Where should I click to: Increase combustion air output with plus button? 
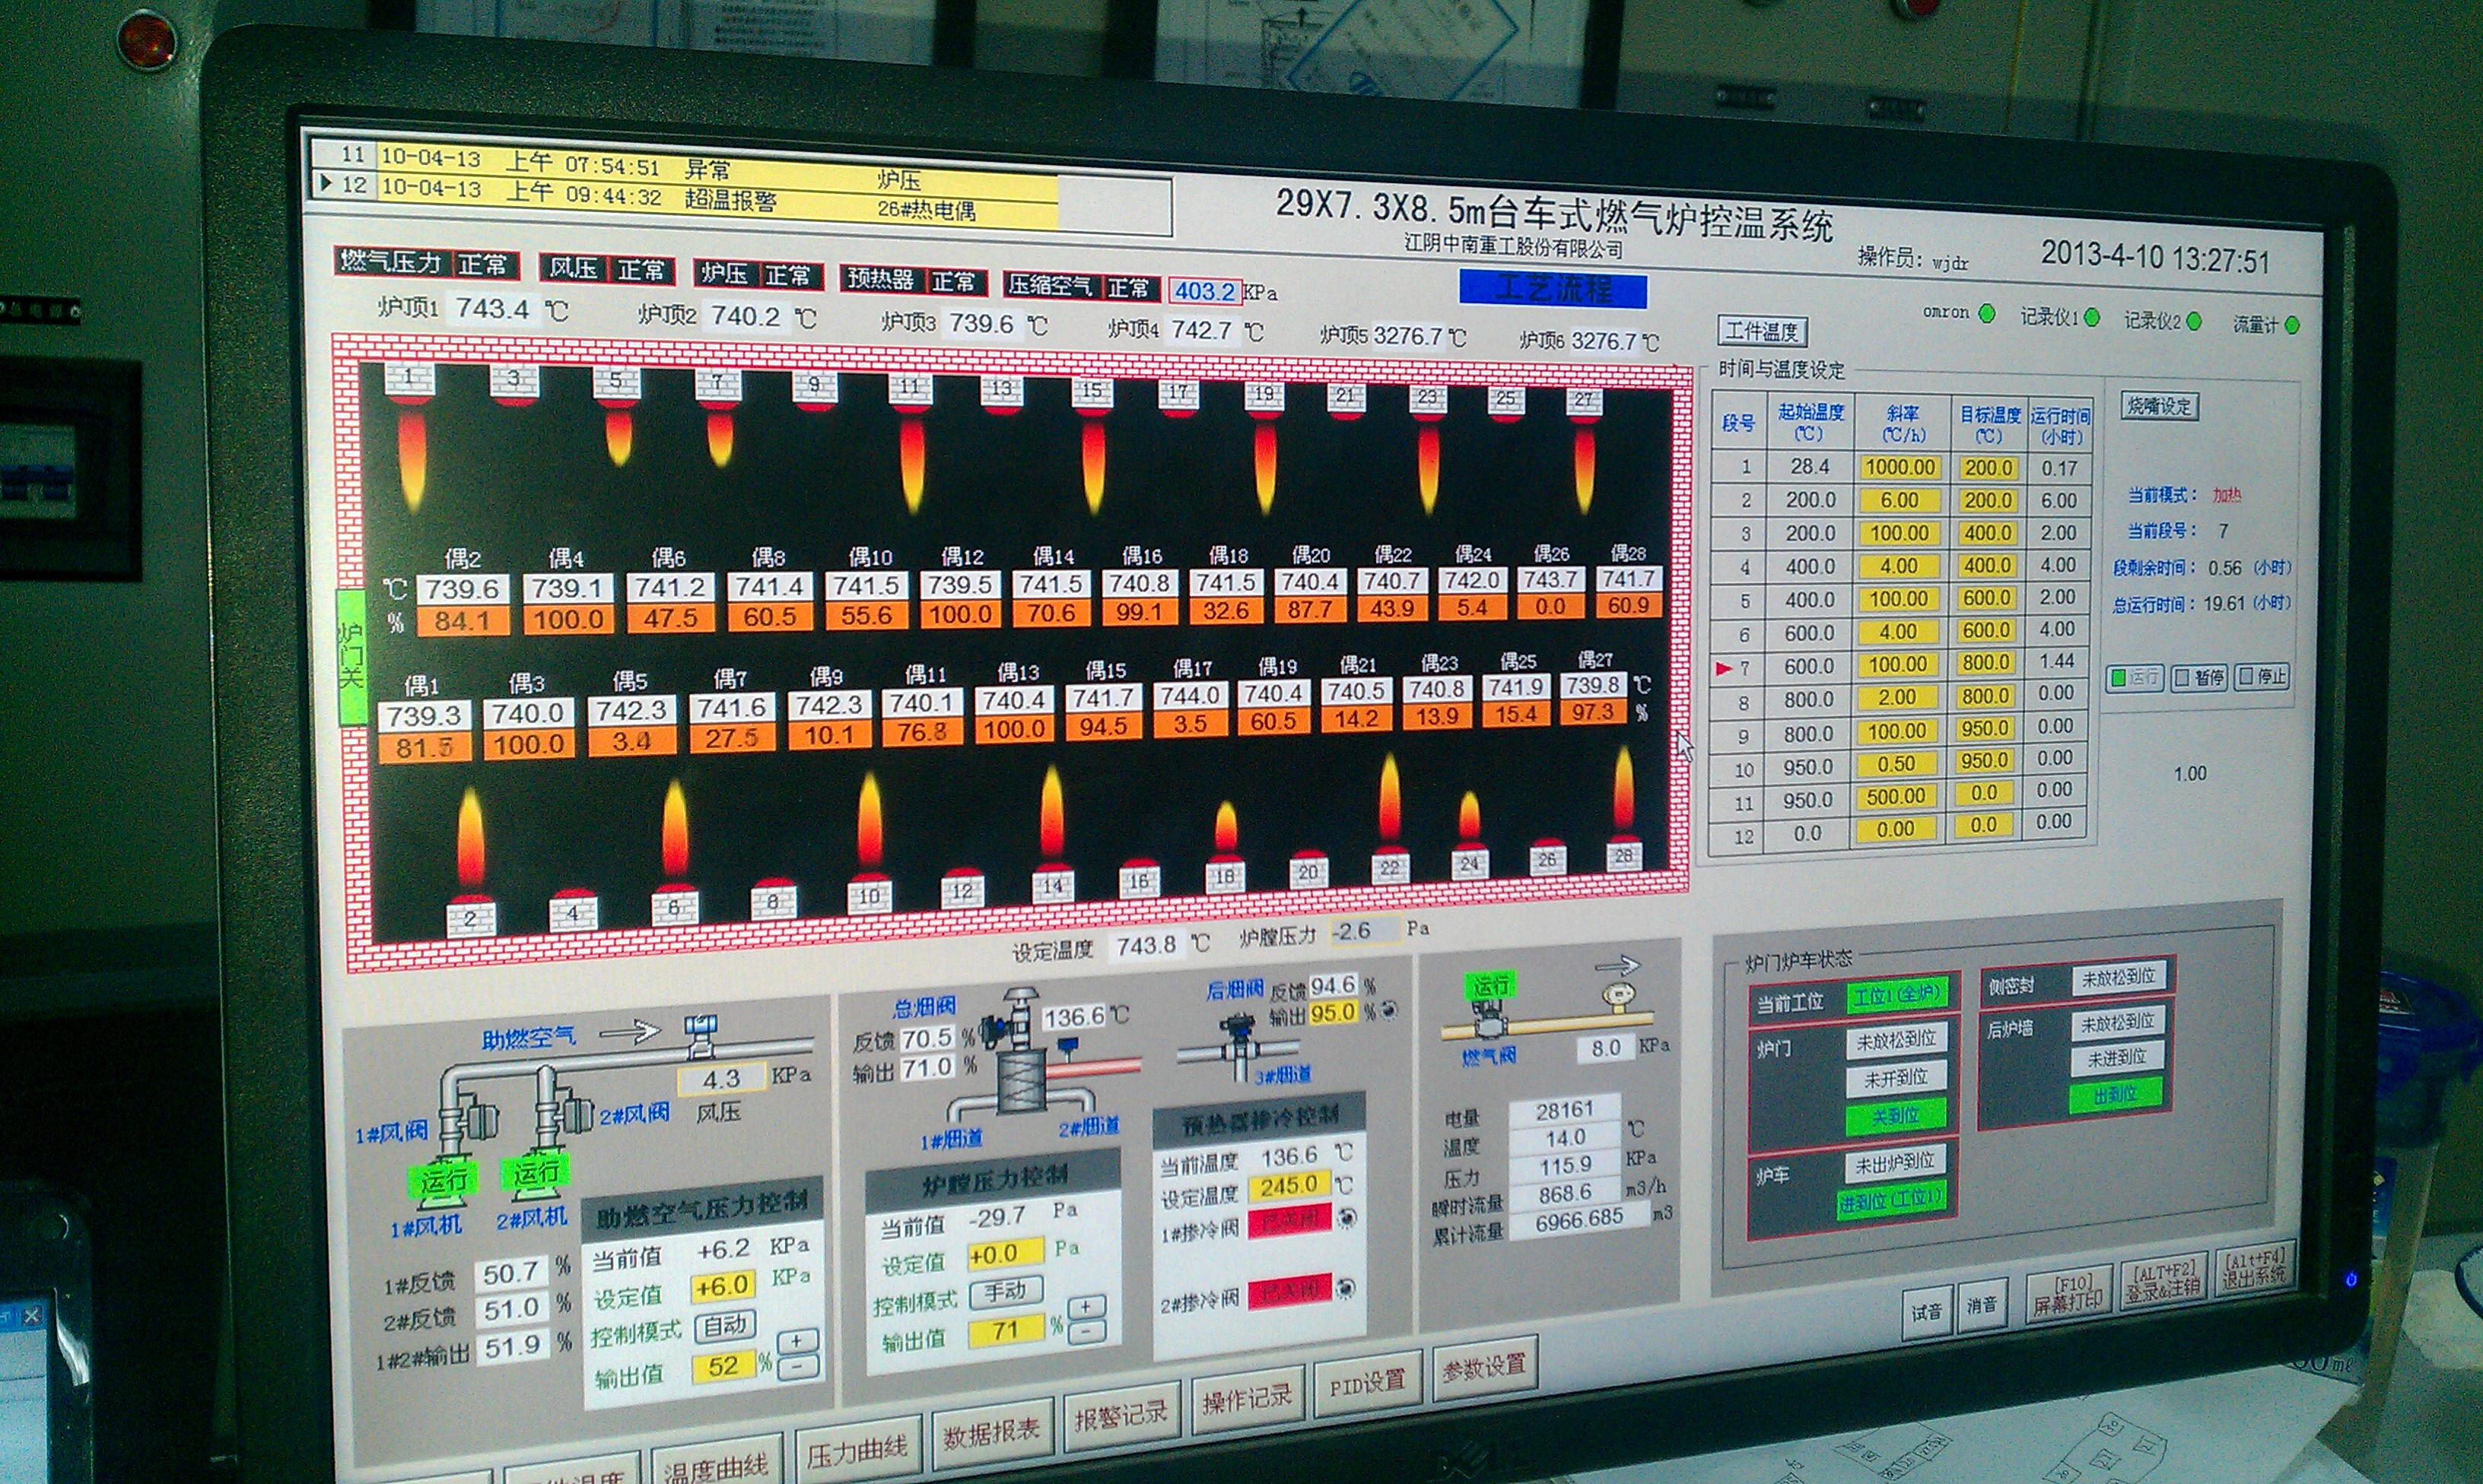(x=796, y=1341)
